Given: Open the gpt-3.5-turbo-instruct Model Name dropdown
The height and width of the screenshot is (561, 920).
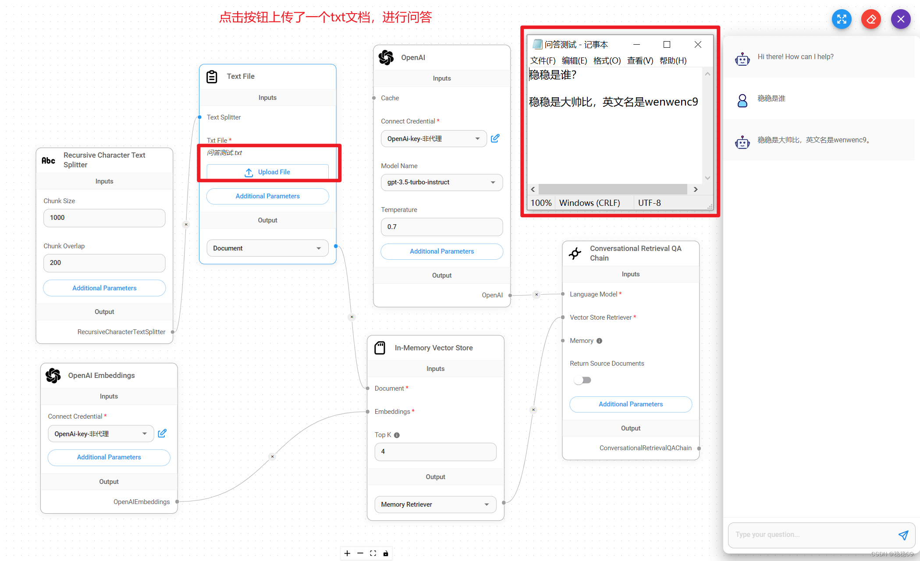Looking at the screenshot, I should coord(441,182).
